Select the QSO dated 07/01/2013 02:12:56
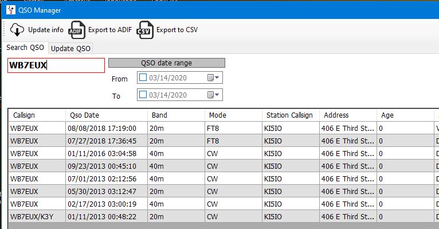This screenshot has height=229, width=439. tap(224, 178)
